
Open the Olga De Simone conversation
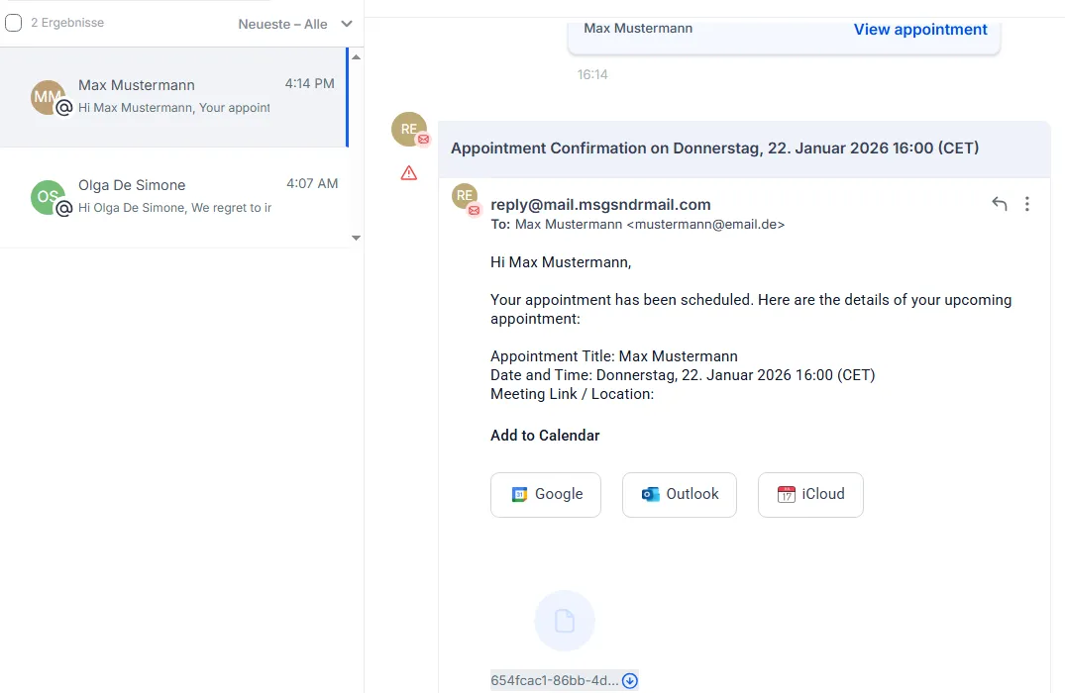(174, 198)
